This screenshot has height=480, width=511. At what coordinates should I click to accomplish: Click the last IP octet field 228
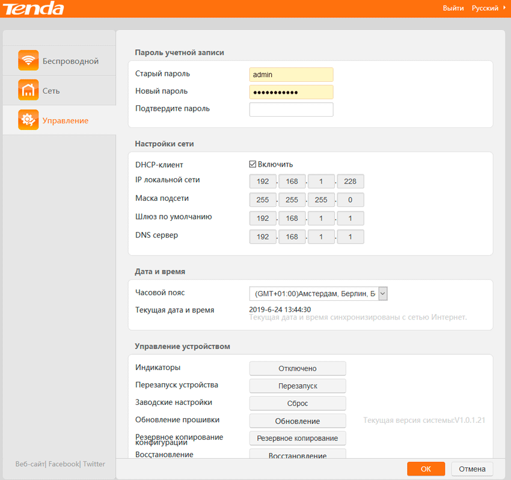350,181
